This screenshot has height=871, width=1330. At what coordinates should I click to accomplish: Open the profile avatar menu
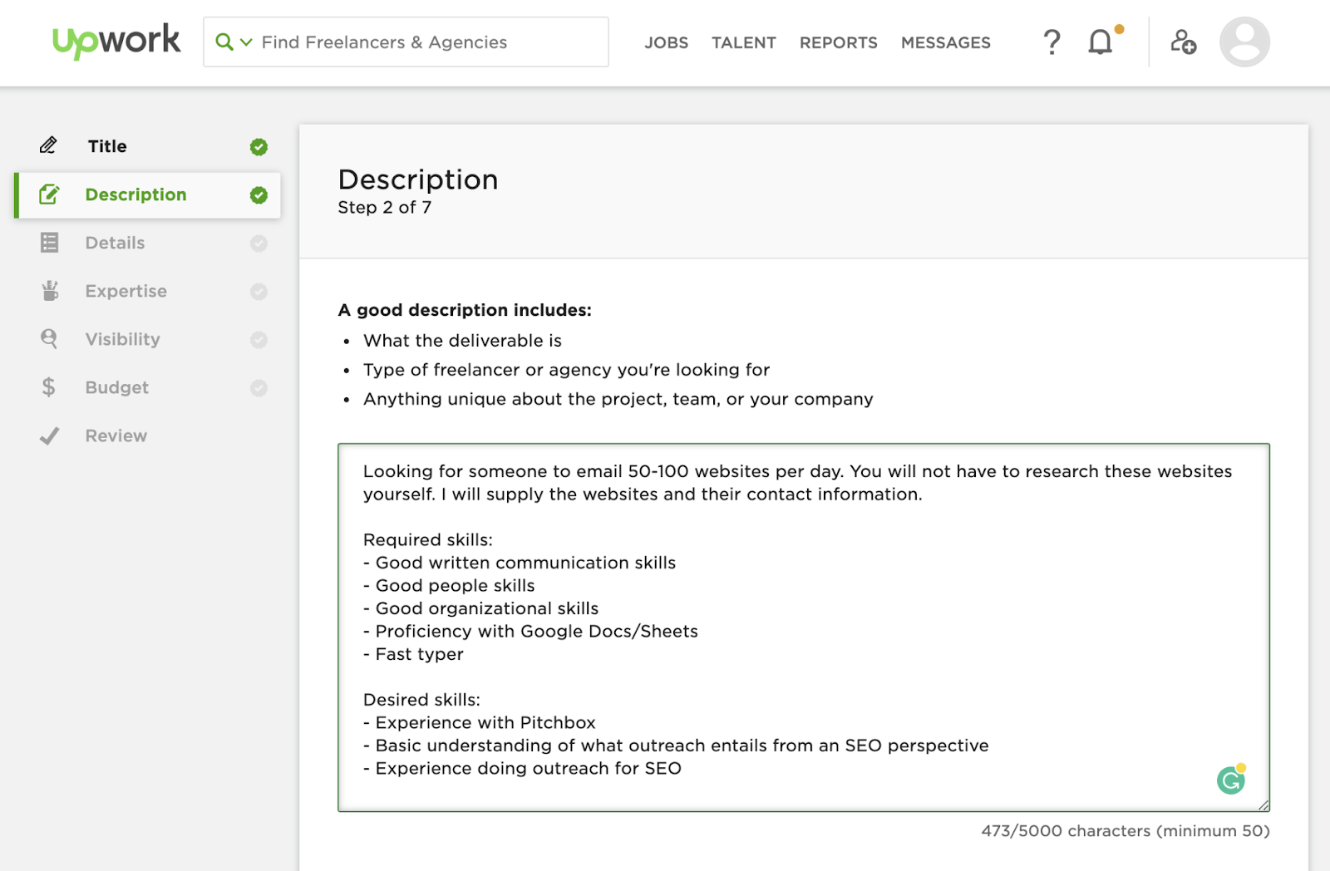click(1244, 42)
